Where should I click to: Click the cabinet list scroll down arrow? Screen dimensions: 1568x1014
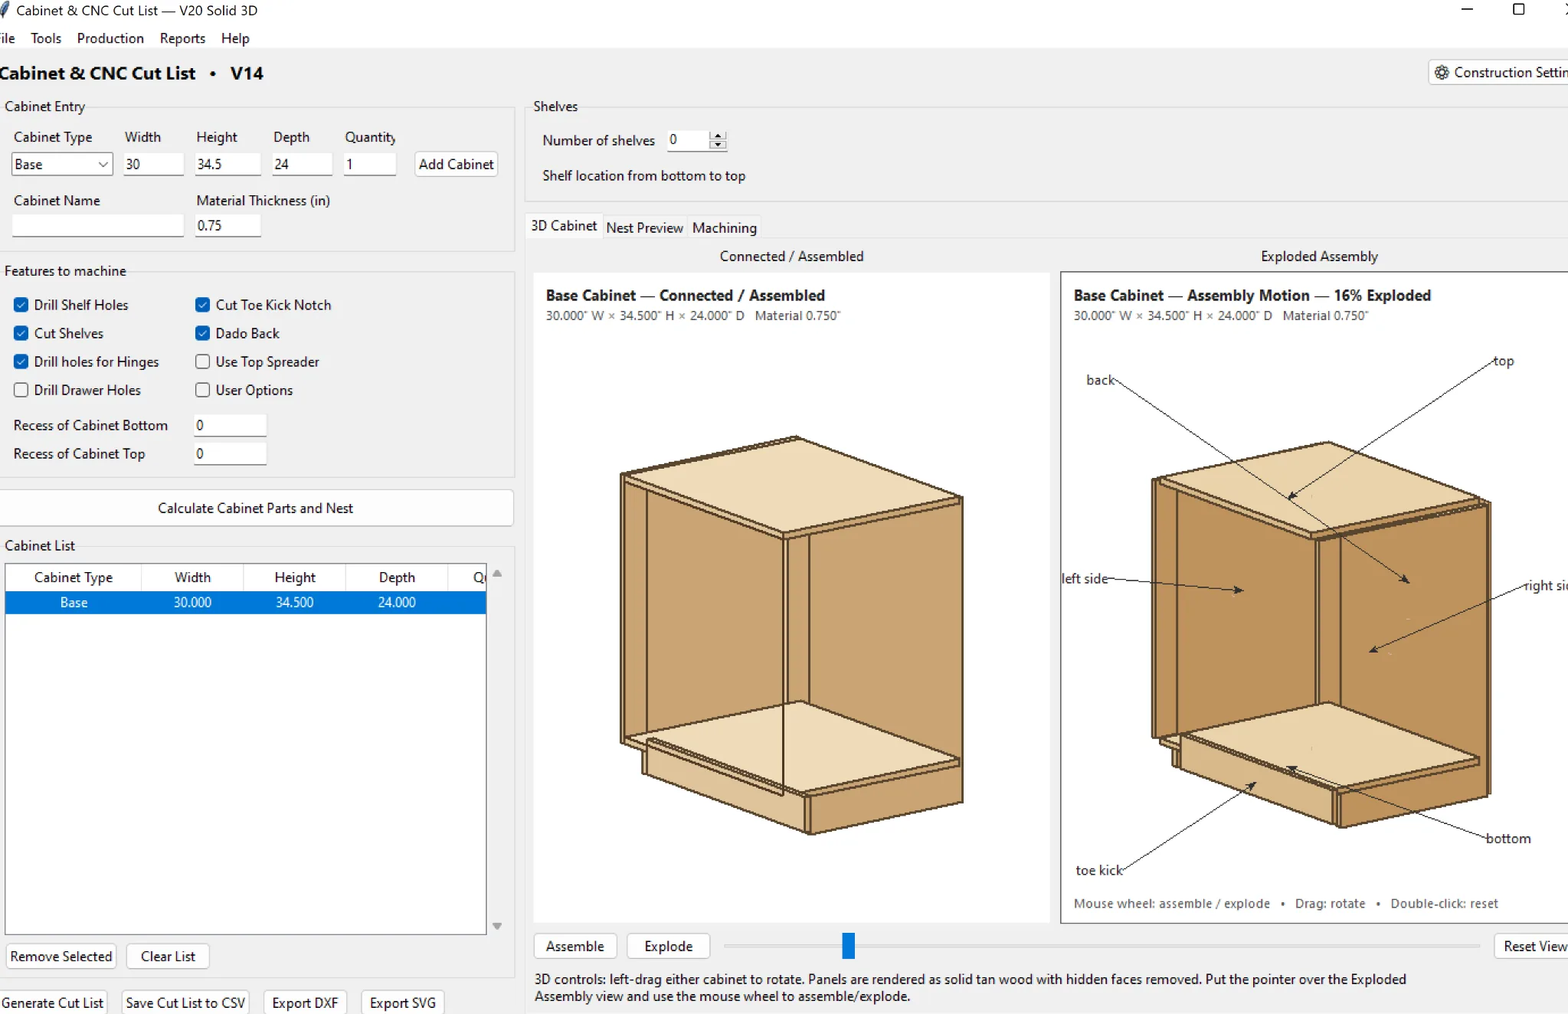497,926
